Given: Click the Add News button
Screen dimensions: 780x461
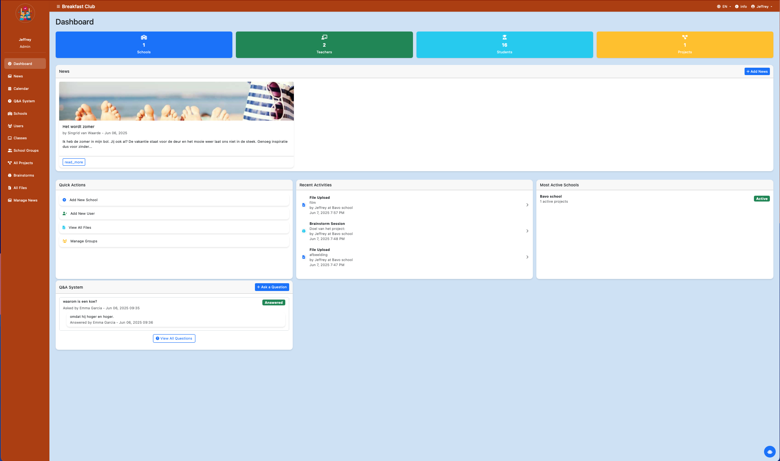Looking at the screenshot, I should tap(757, 72).
